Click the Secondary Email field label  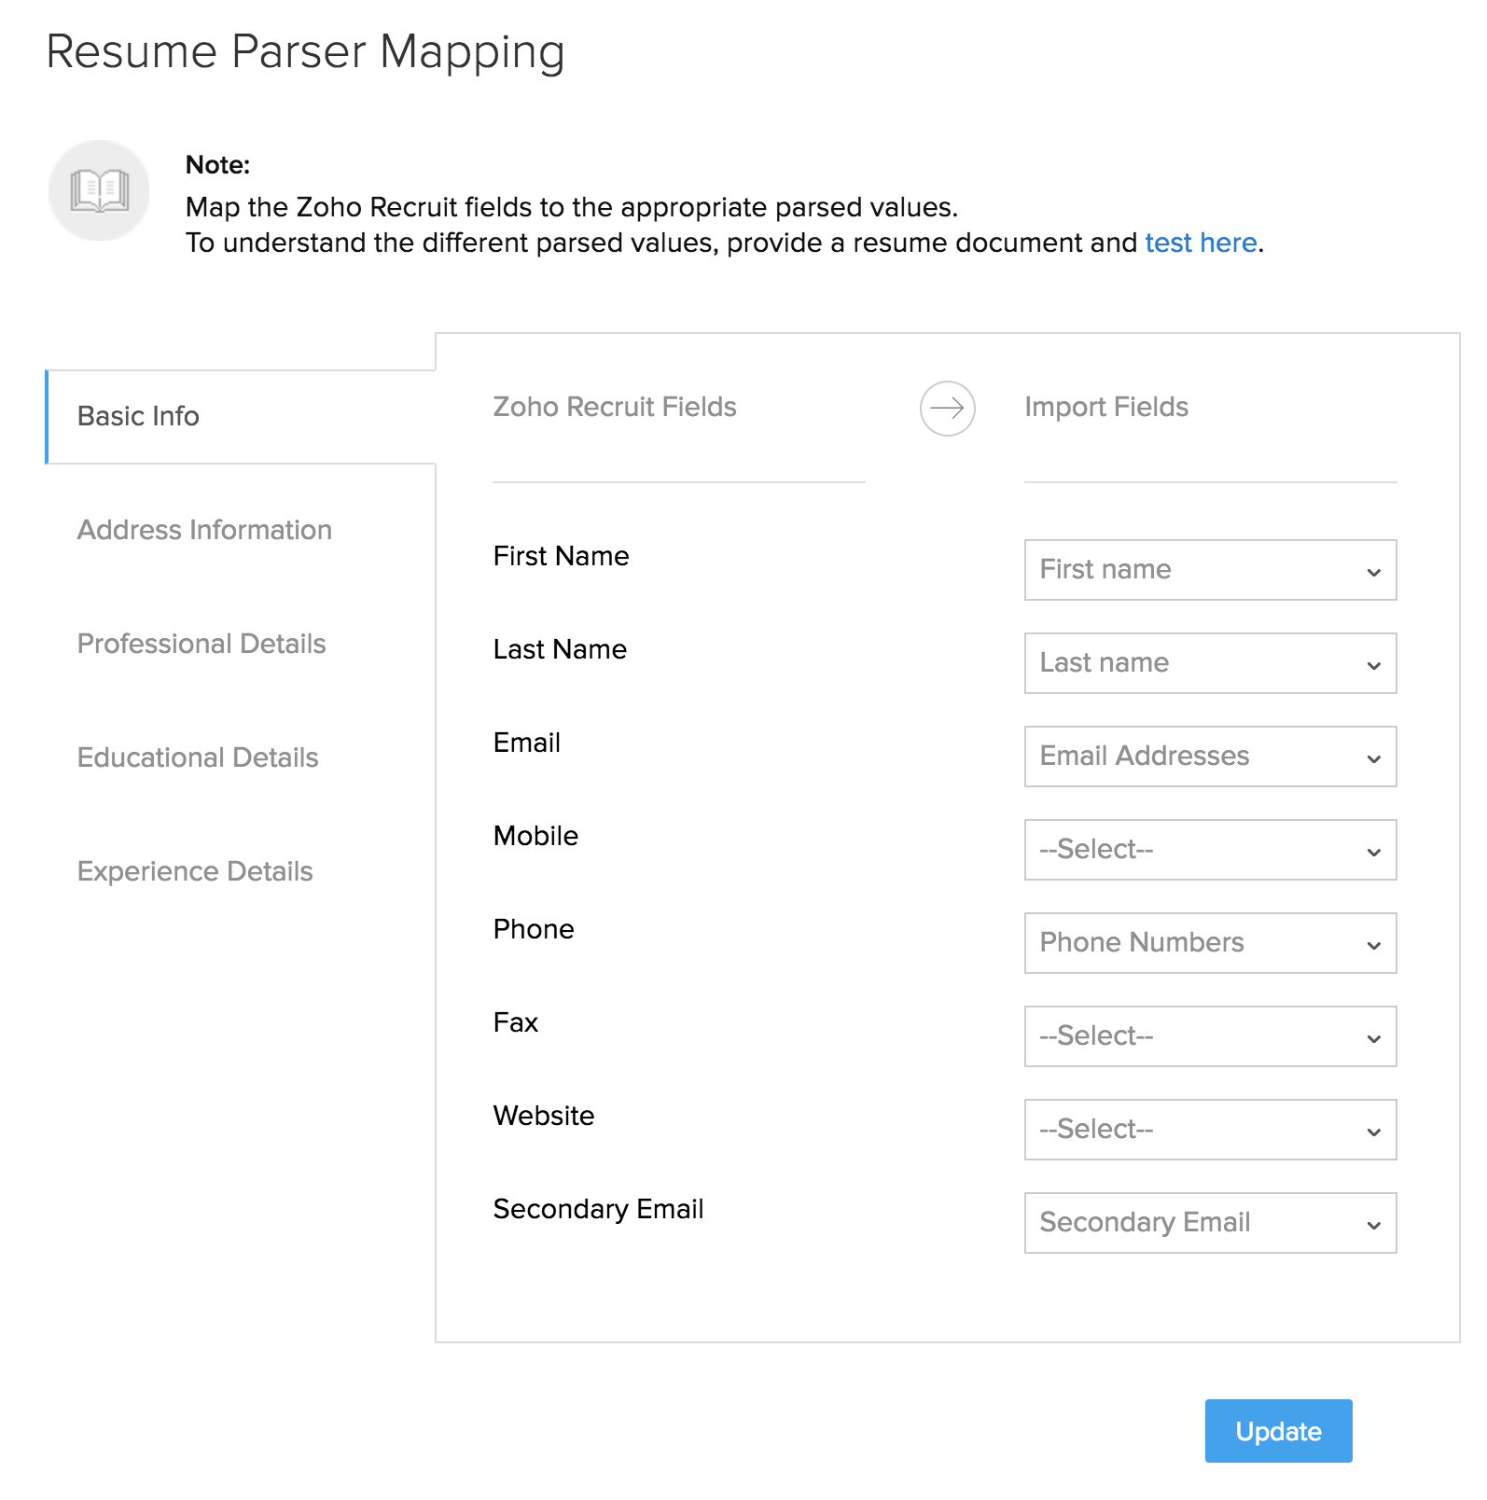pos(598,1209)
